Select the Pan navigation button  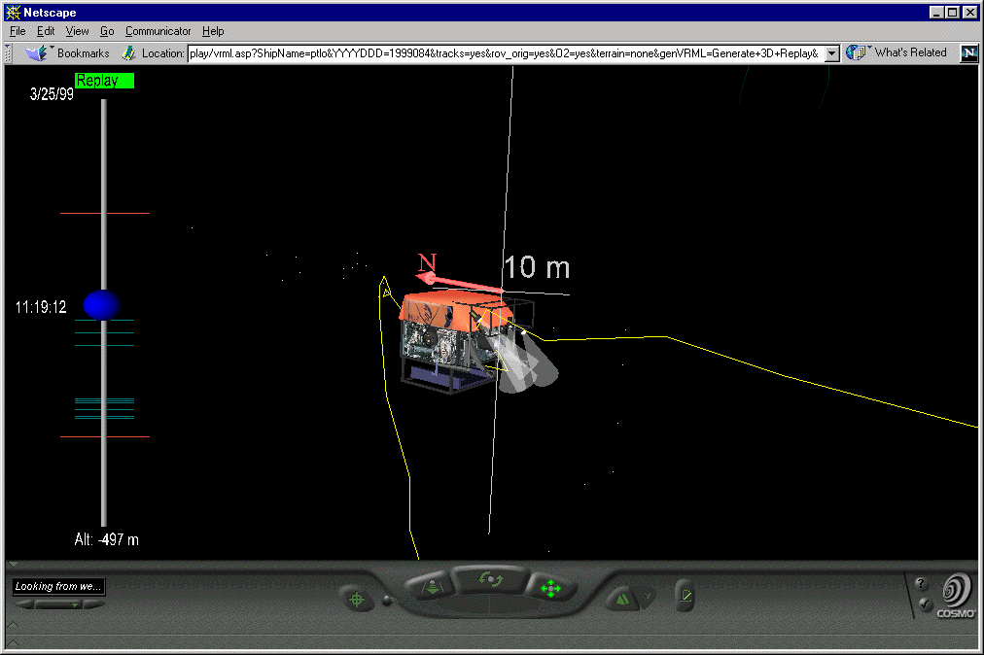(x=550, y=589)
